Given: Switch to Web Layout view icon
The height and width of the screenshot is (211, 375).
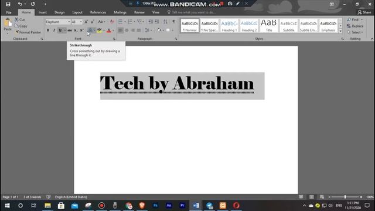Looking at the screenshot, I should pos(322,197).
